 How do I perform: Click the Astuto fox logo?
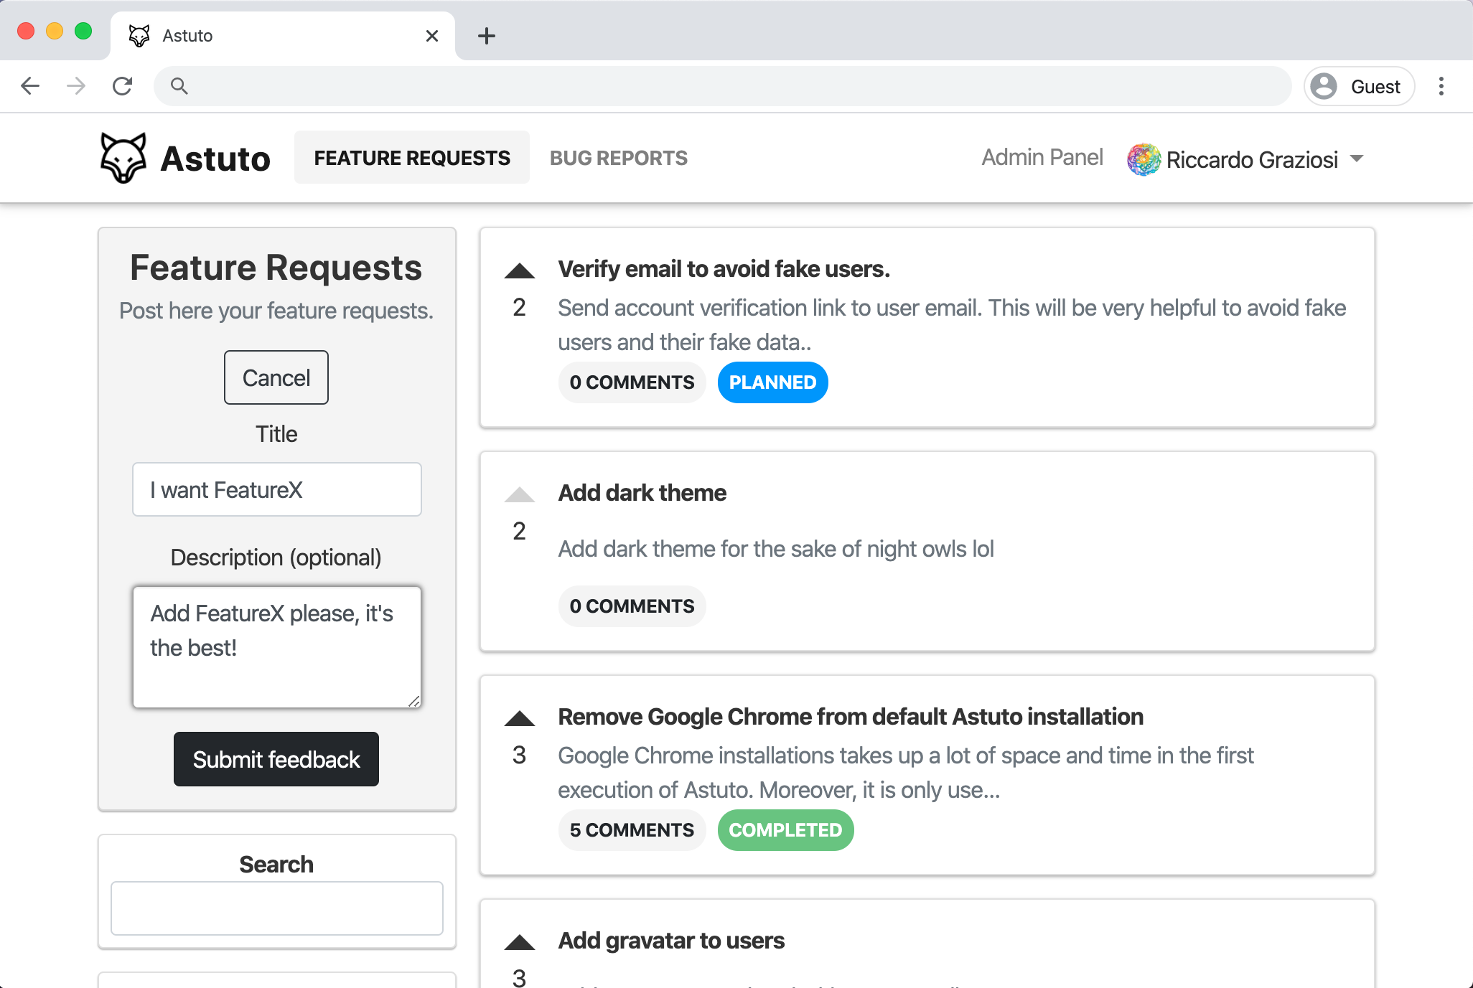(x=123, y=158)
